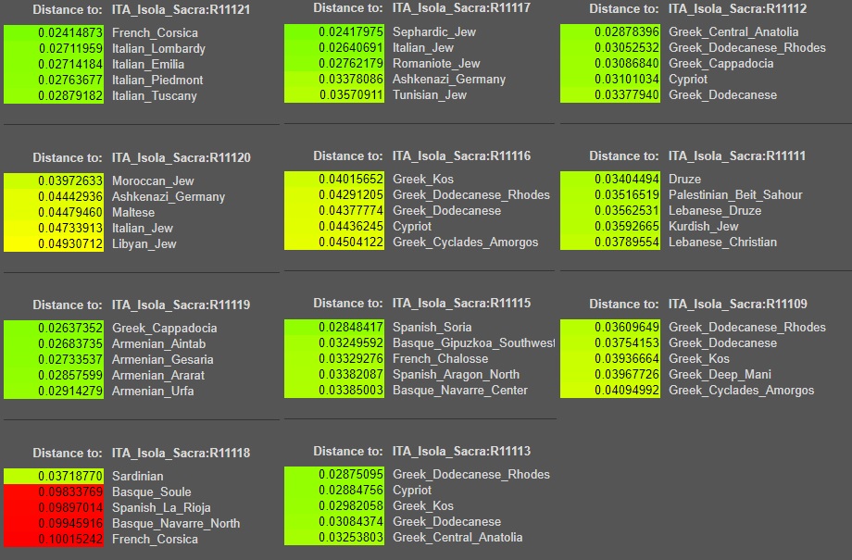The height and width of the screenshot is (560, 852).
Task: Select the Moroccan_Jew row label
Action: click(153, 180)
